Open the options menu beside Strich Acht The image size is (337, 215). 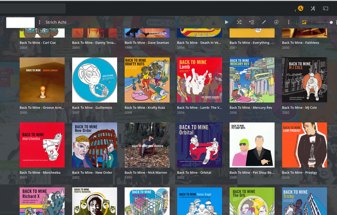tap(39, 22)
